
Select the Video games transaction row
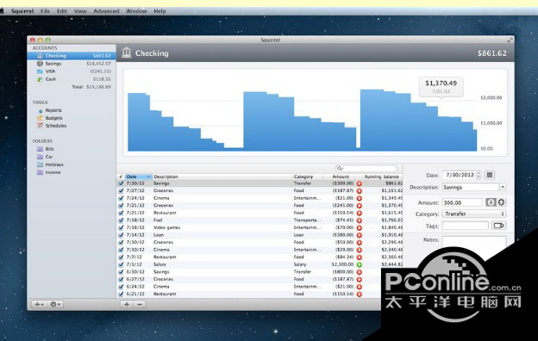260,227
